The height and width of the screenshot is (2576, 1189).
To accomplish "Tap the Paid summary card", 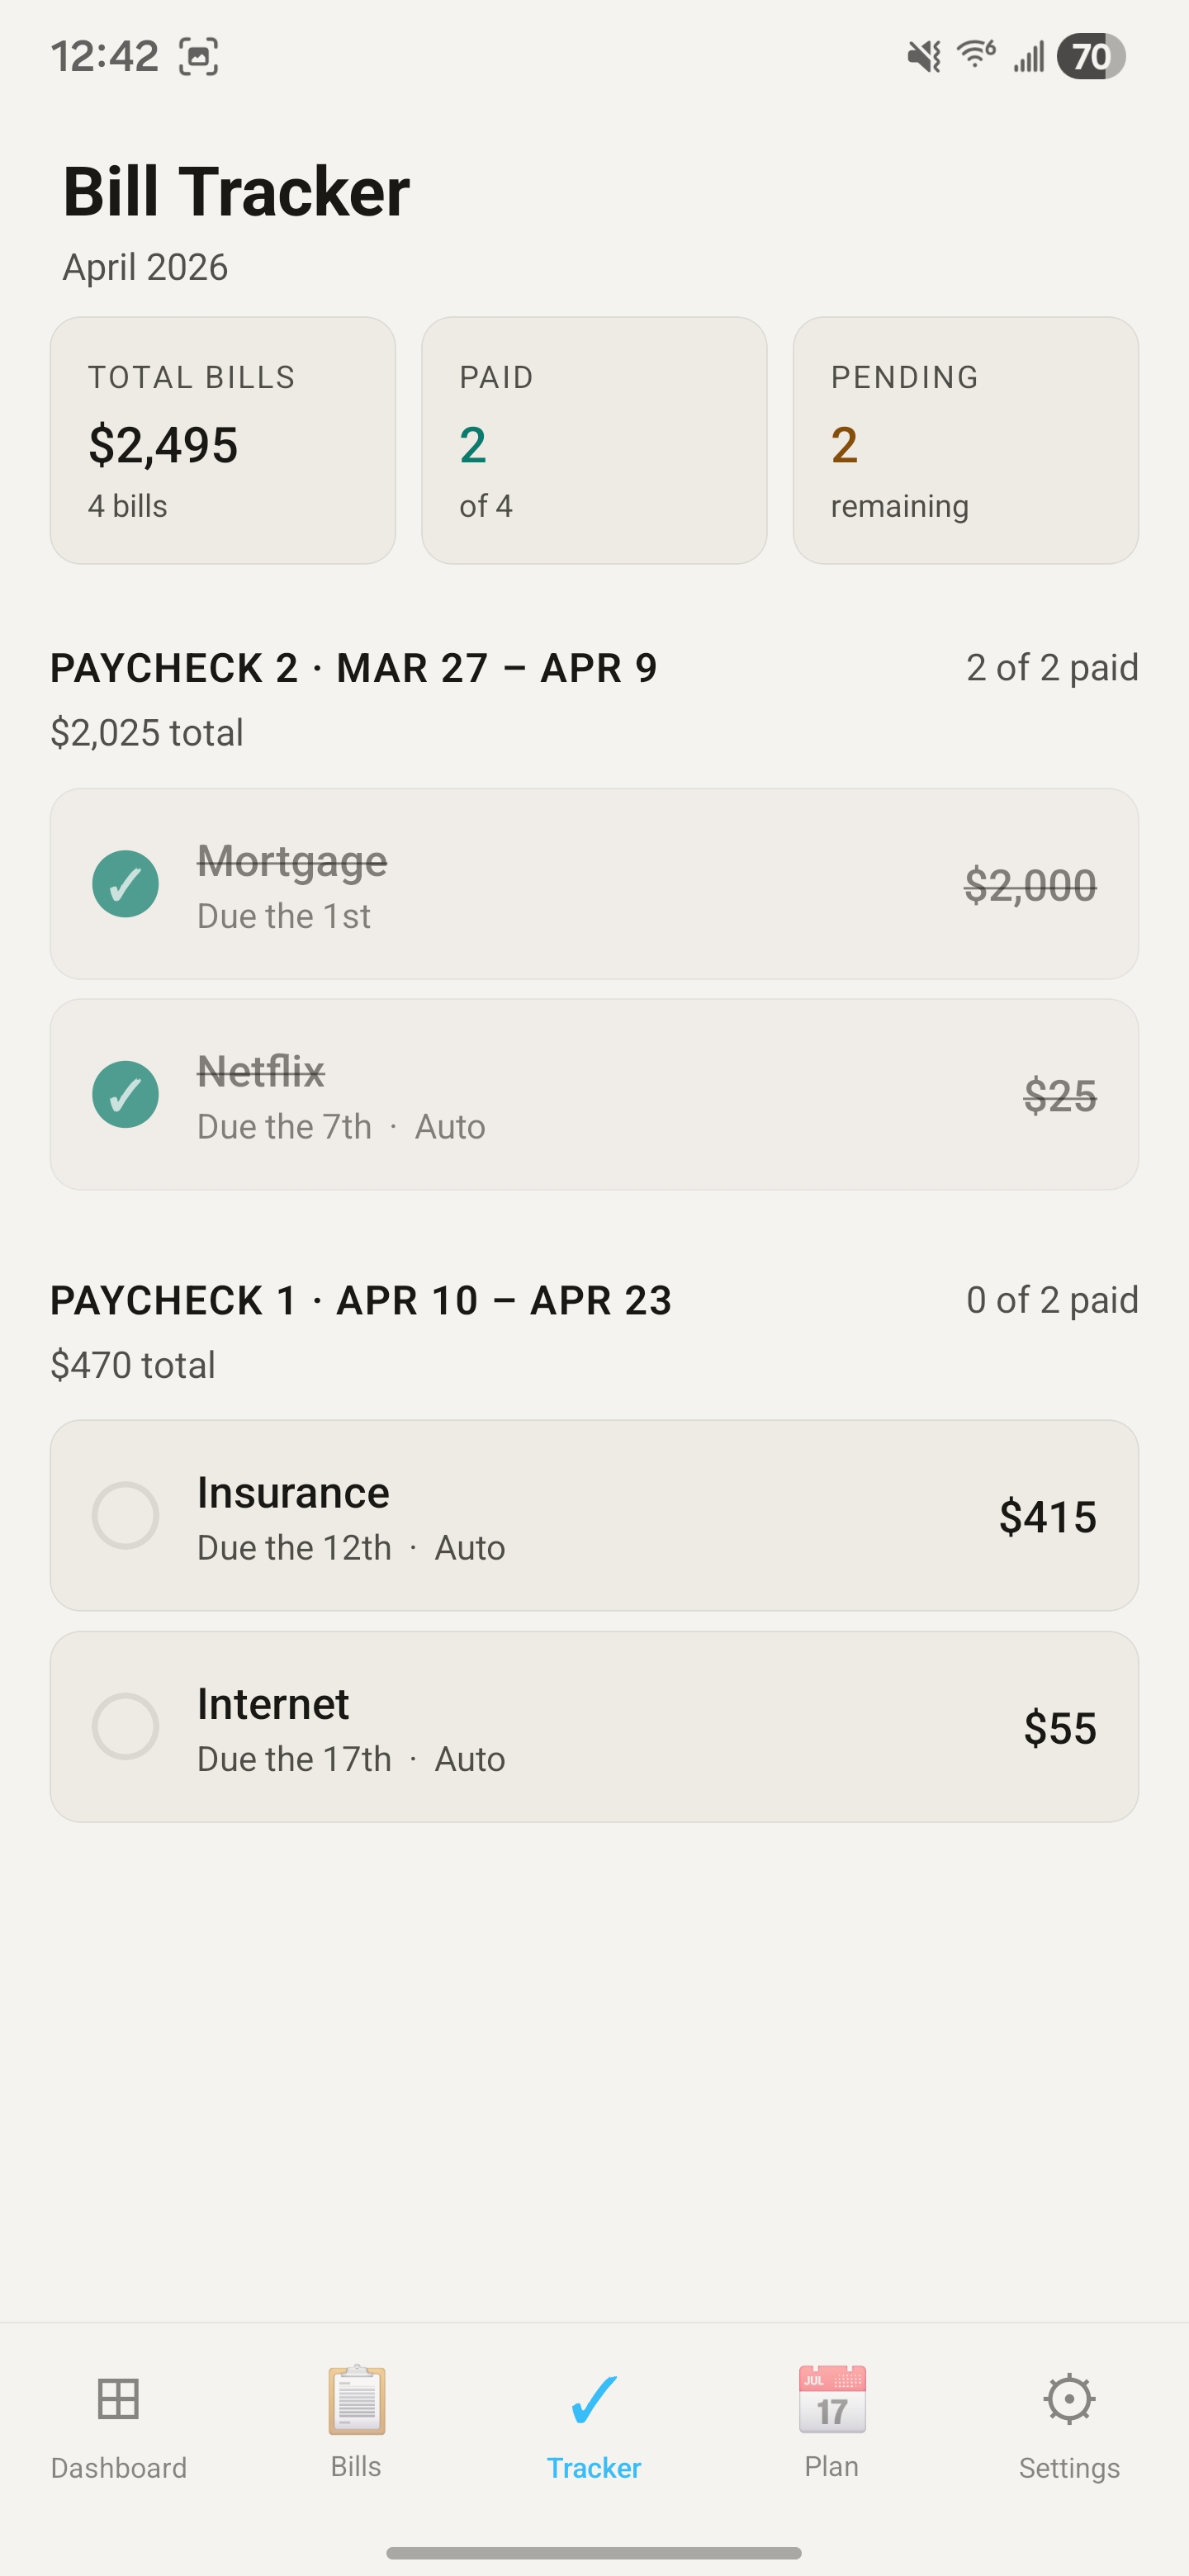I will (x=594, y=441).
